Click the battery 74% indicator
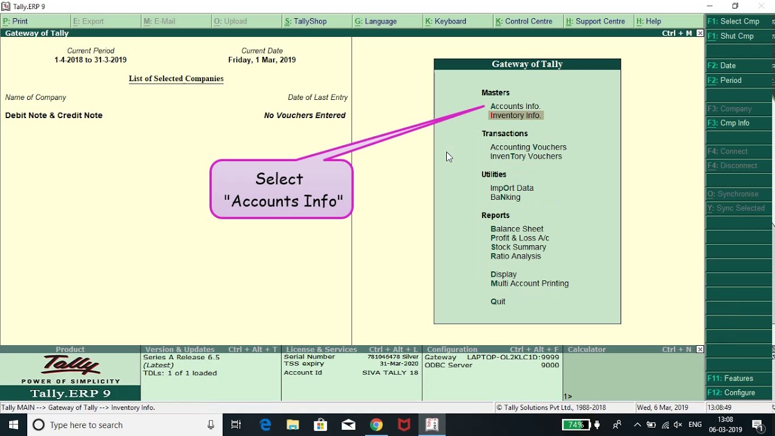Screen dimensions: 775x436 (576, 425)
